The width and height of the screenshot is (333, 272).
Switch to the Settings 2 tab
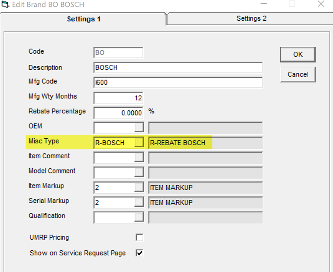click(251, 19)
